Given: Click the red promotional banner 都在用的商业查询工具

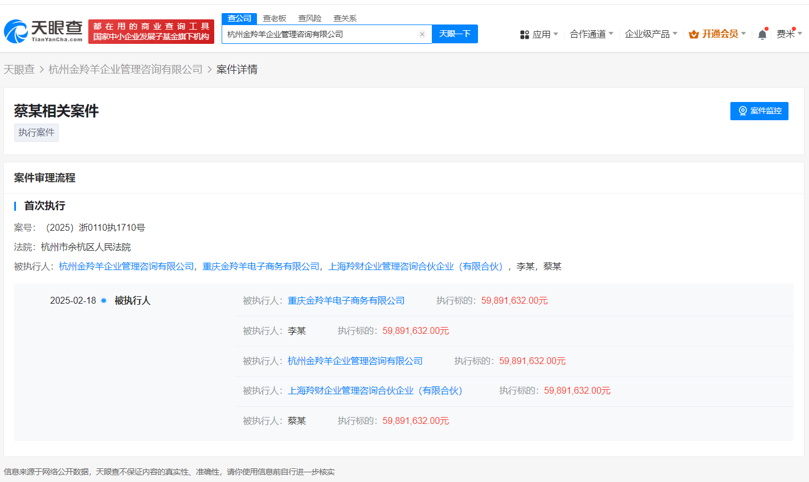Looking at the screenshot, I should coord(151,31).
